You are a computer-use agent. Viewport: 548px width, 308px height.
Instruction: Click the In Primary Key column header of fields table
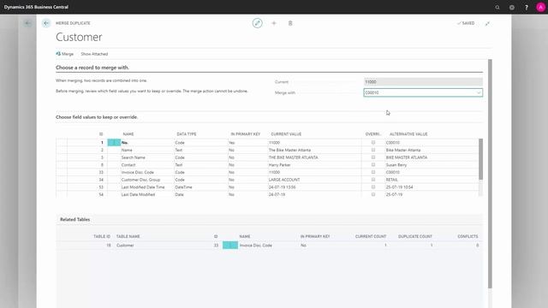point(246,134)
